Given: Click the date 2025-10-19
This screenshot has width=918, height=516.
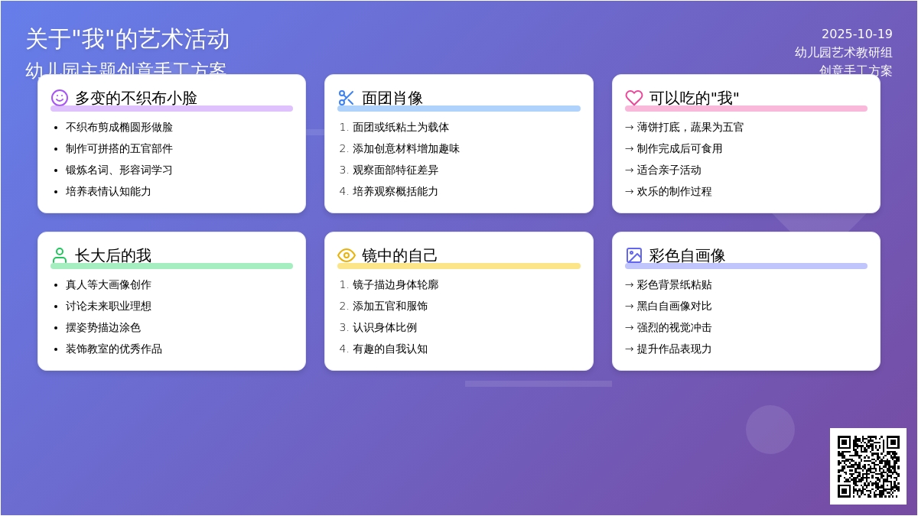Looking at the screenshot, I should (x=857, y=34).
